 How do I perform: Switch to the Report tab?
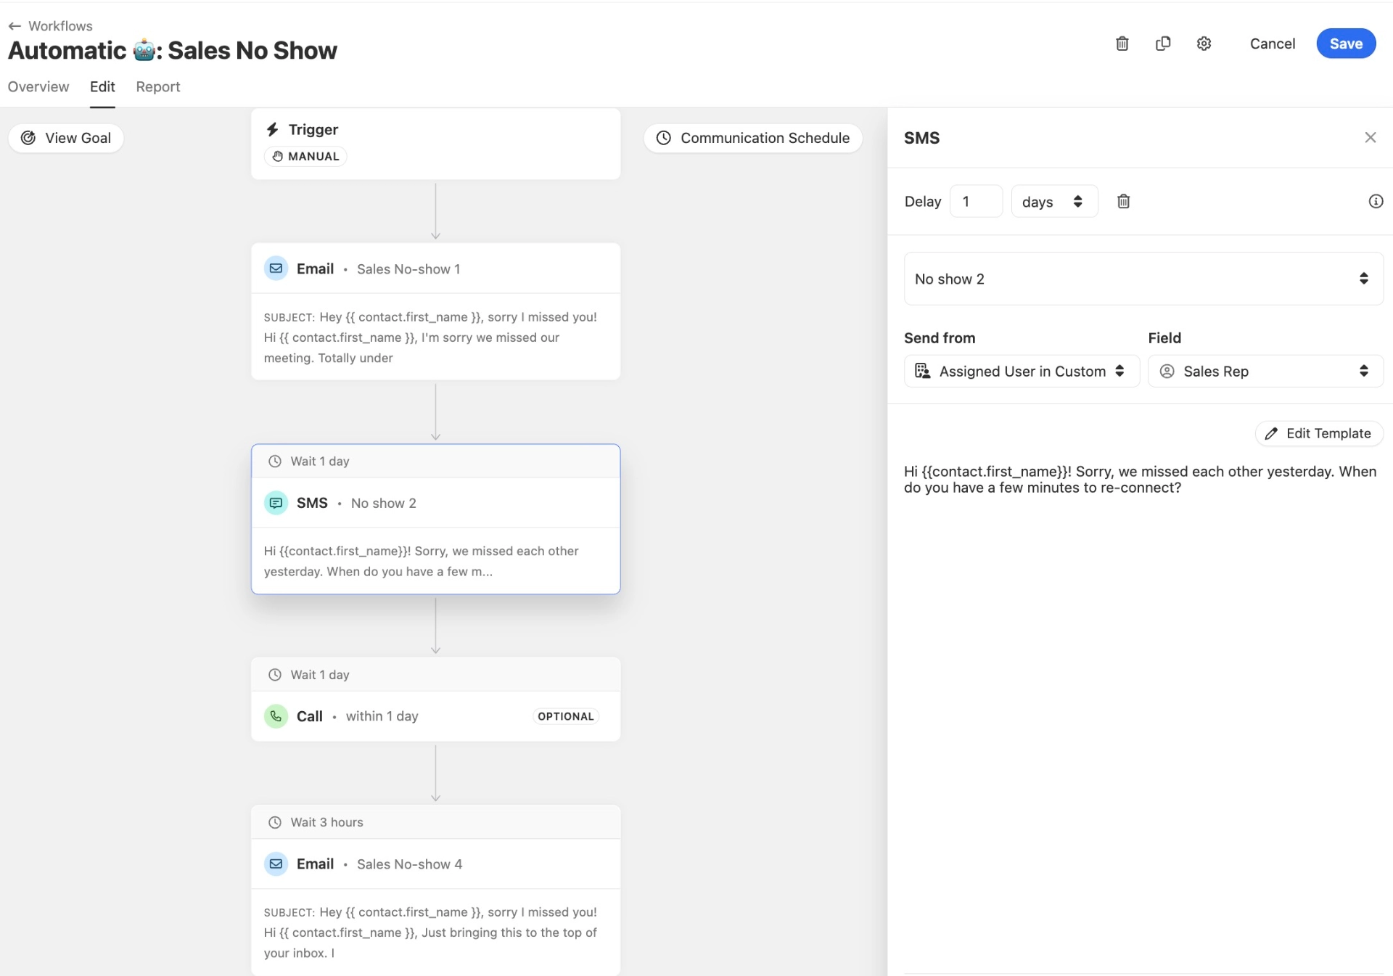pyautogui.click(x=157, y=86)
